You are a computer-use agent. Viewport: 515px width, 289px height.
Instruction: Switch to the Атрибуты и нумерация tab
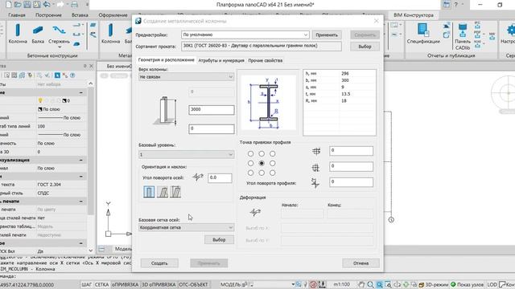pos(221,61)
